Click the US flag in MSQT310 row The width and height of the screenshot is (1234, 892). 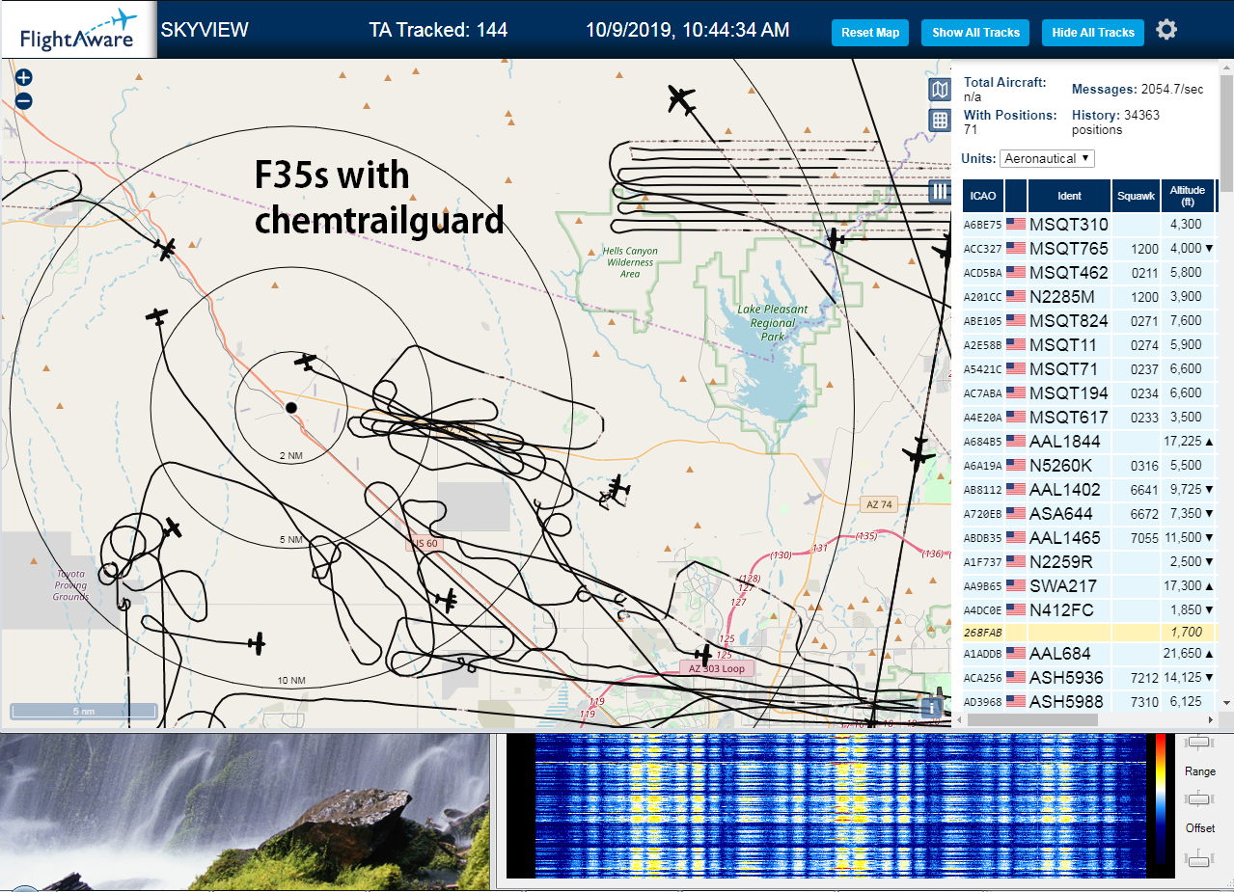(x=1016, y=224)
